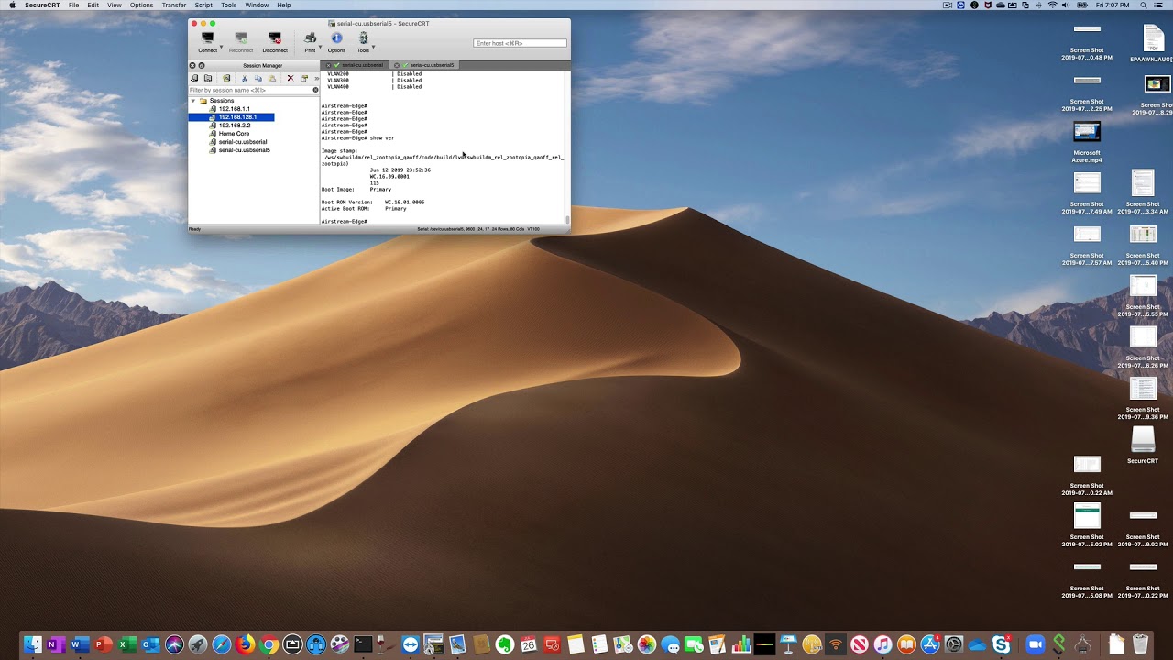1173x660 pixels.
Task: Click the session Properties icon
Action: tap(304, 78)
